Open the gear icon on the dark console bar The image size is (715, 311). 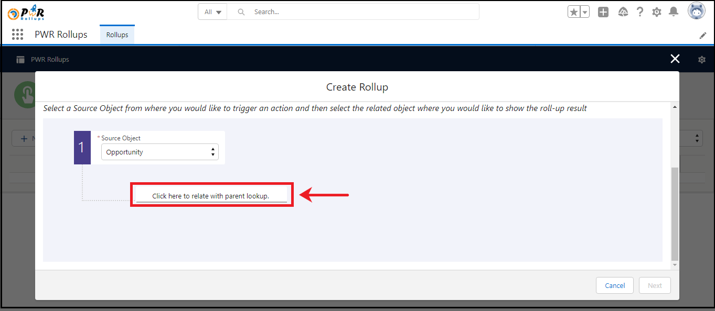701,59
